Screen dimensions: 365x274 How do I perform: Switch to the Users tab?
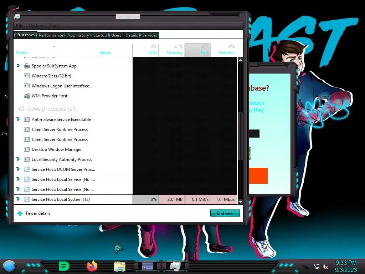click(116, 35)
